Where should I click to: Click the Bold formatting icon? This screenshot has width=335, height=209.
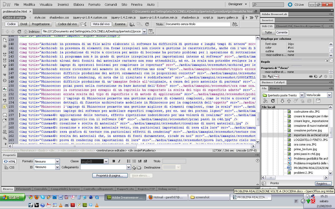pyautogui.click(x=114, y=161)
